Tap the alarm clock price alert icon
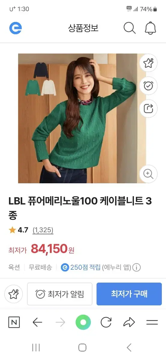This screenshot has height=360, width=166. 148,86
